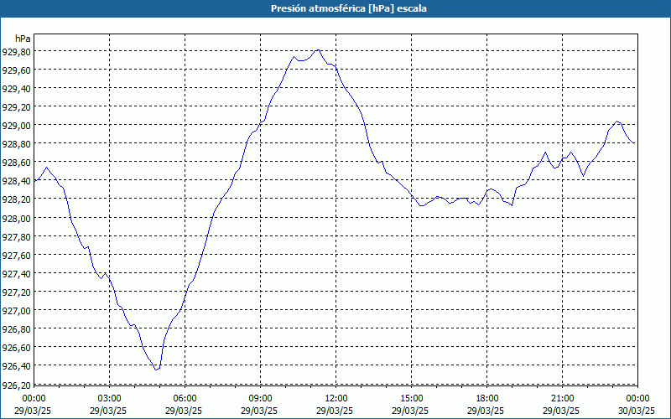Click the 928,40 y-axis label

point(16,180)
